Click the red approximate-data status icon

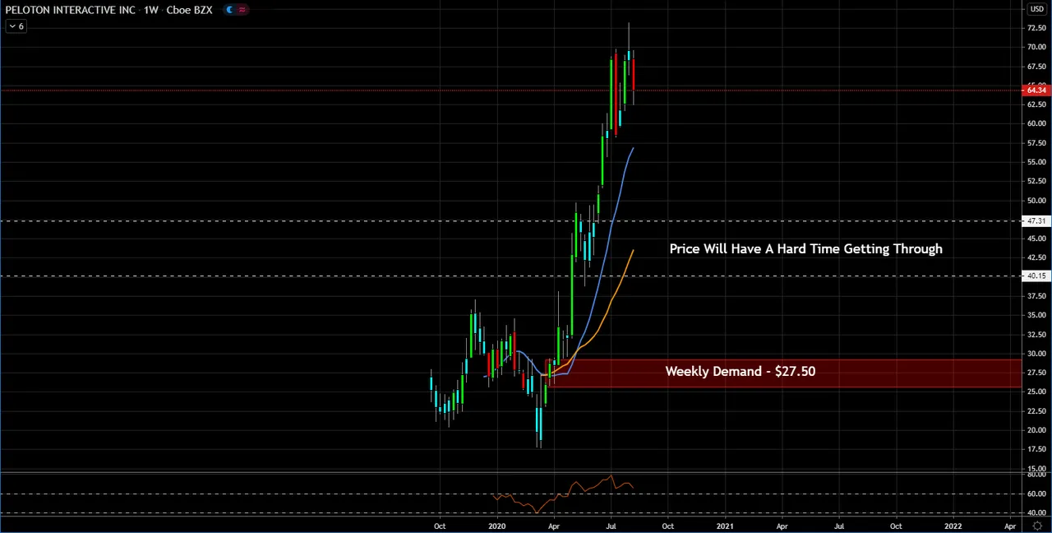(242, 10)
